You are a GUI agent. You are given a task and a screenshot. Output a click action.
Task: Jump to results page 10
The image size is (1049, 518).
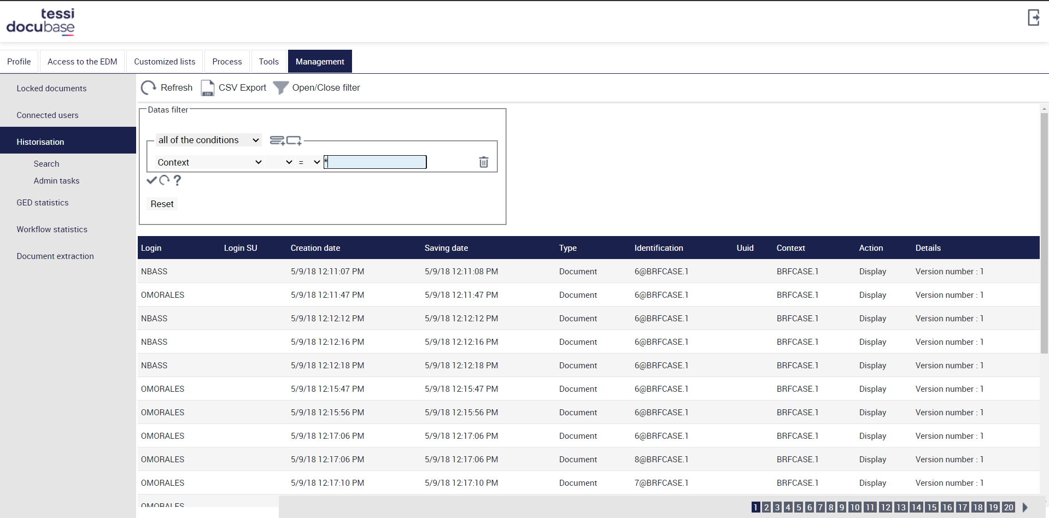(855, 507)
